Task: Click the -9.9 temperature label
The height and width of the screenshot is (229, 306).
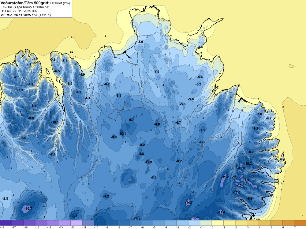Action: [250, 199]
